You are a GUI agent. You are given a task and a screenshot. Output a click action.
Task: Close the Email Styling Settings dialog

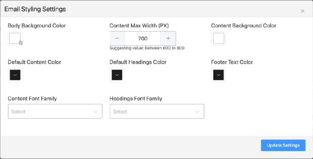click(x=302, y=11)
